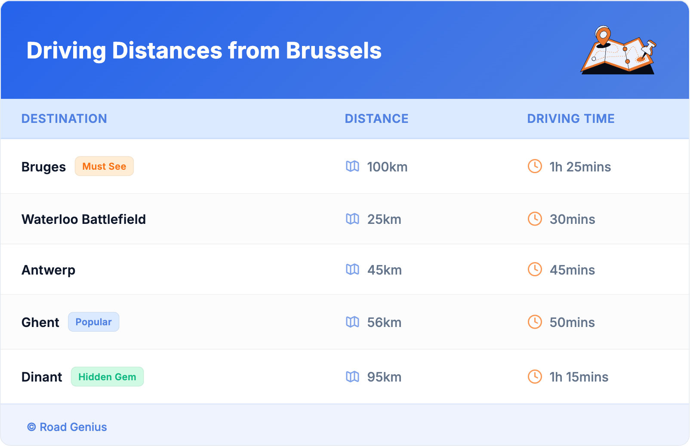
Task: Click the map icon beside 100km
Action: pyautogui.click(x=352, y=166)
